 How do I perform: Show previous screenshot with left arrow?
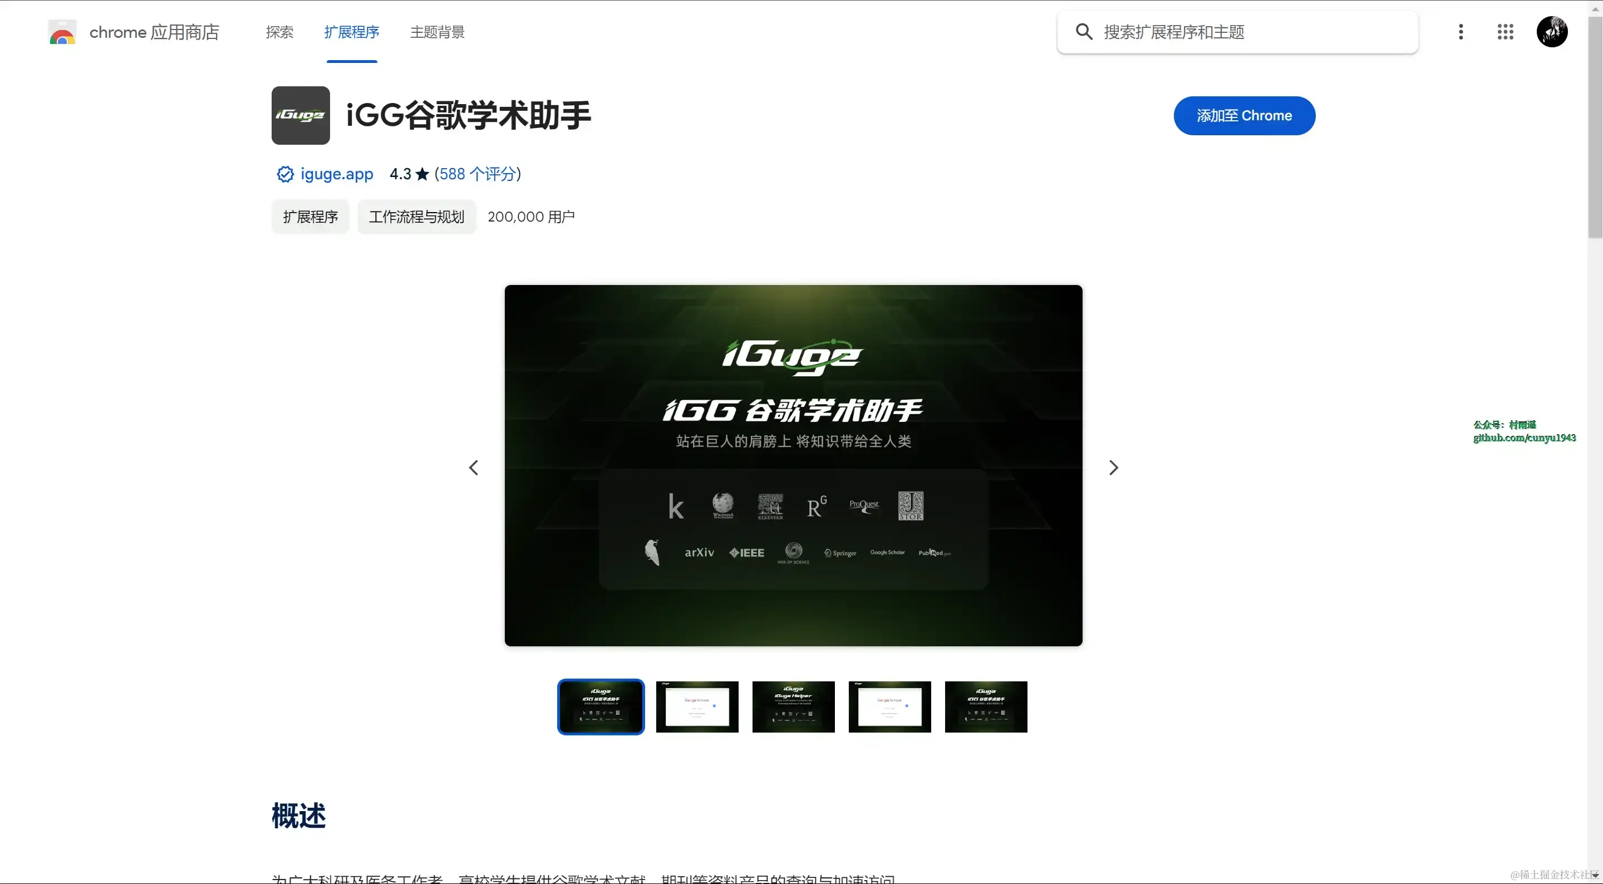[x=474, y=468]
